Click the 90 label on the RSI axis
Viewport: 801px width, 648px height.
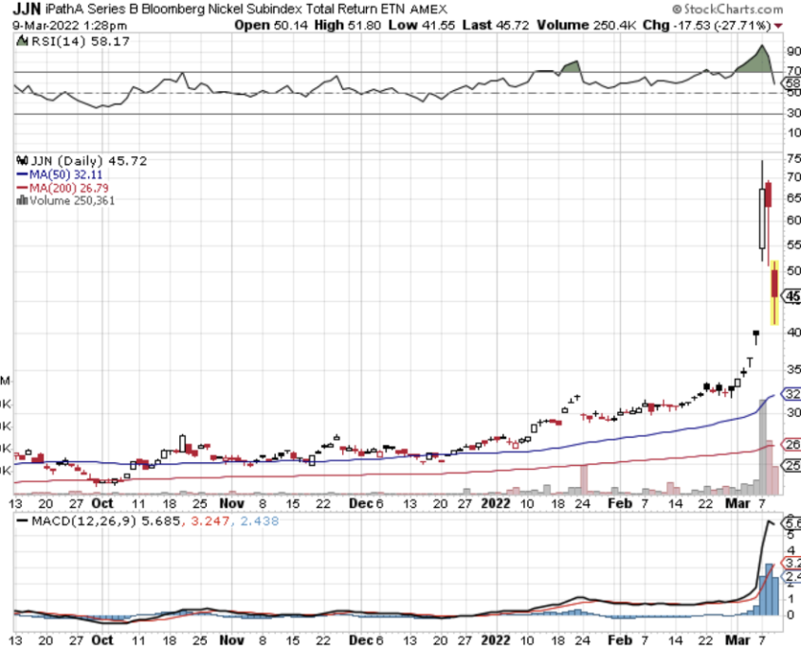[x=793, y=51]
